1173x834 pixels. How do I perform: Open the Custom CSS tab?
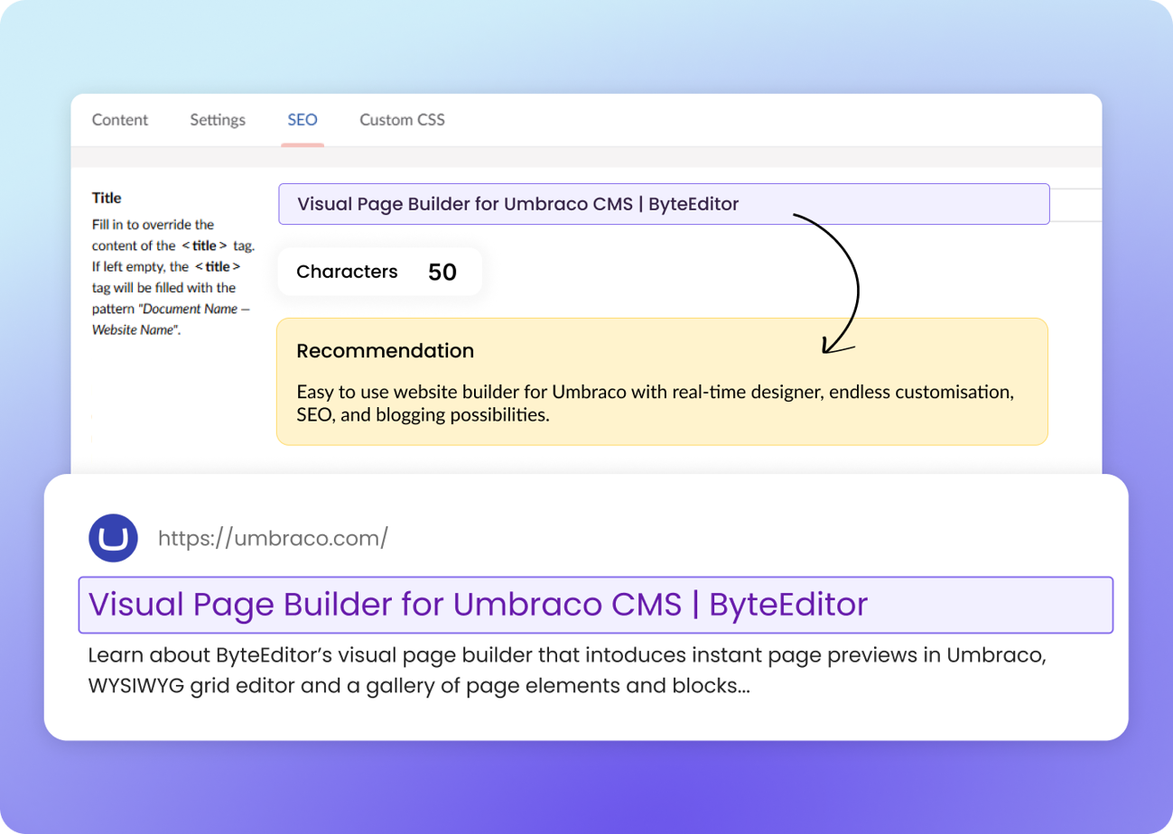[402, 120]
